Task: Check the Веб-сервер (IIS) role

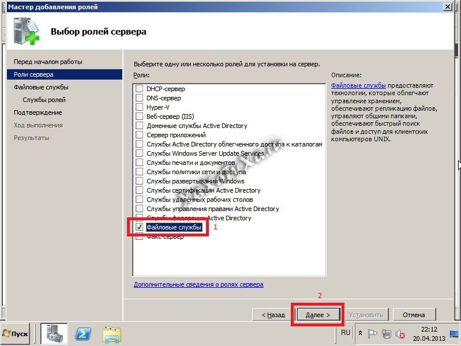Action: coord(140,116)
